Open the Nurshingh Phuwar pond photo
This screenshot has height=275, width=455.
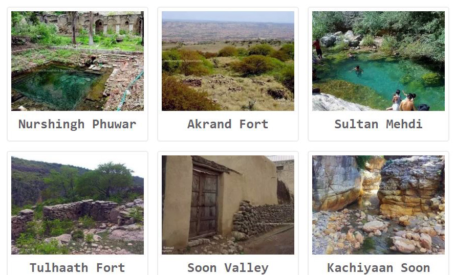(77, 61)
